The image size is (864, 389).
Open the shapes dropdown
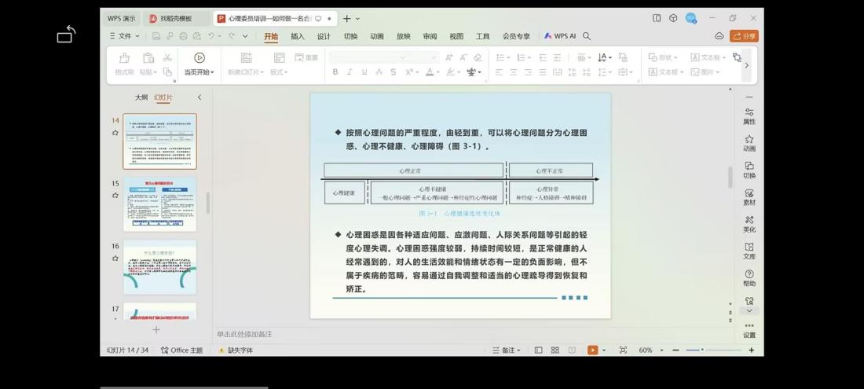point(663,57)
